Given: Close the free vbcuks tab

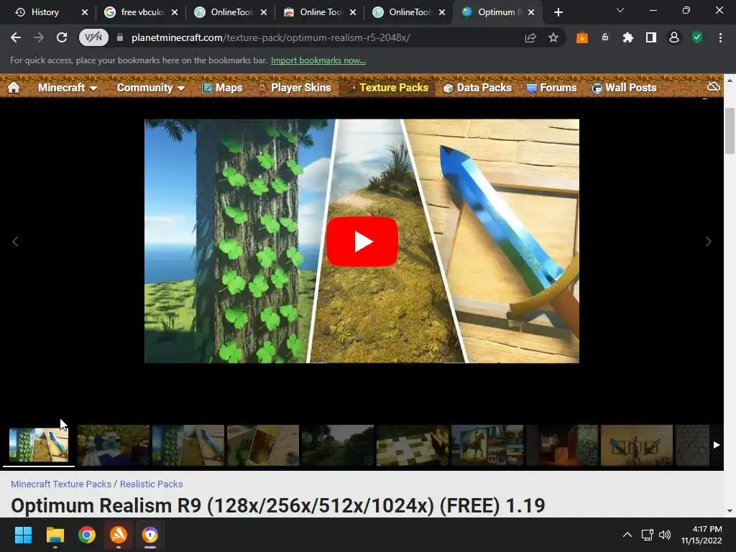Looking at the screenshot, I should pyautogui.click(x=175, y=12).
